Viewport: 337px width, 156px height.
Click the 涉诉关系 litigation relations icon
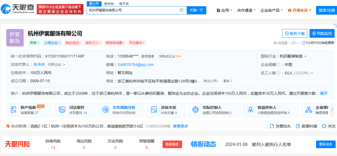(154, 110)
